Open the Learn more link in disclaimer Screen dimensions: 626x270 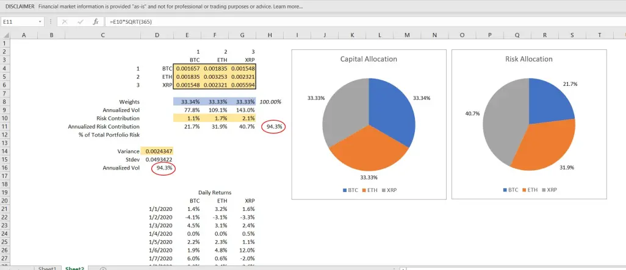(288, 7)
